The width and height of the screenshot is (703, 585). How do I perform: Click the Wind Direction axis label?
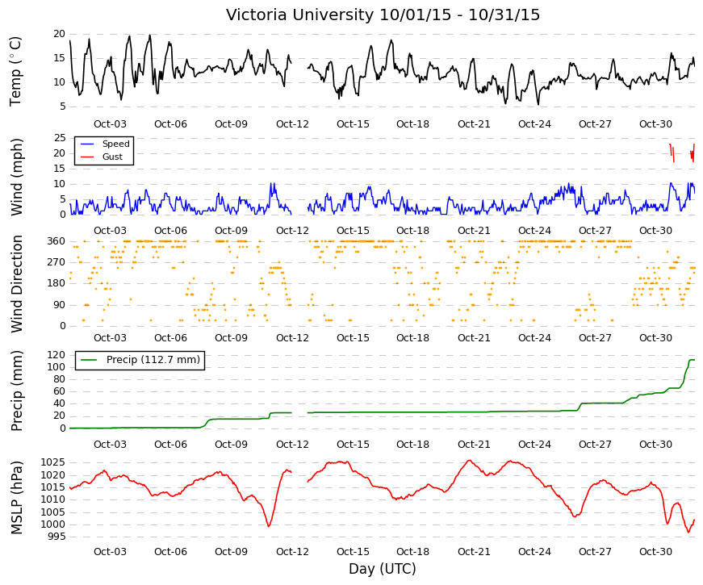pos(16,284)
